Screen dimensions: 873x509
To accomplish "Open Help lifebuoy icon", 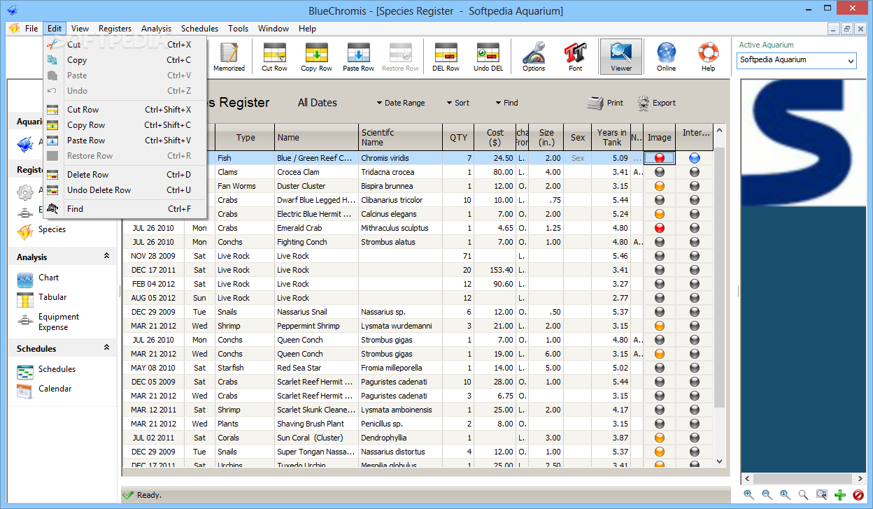I will (708, 57).
